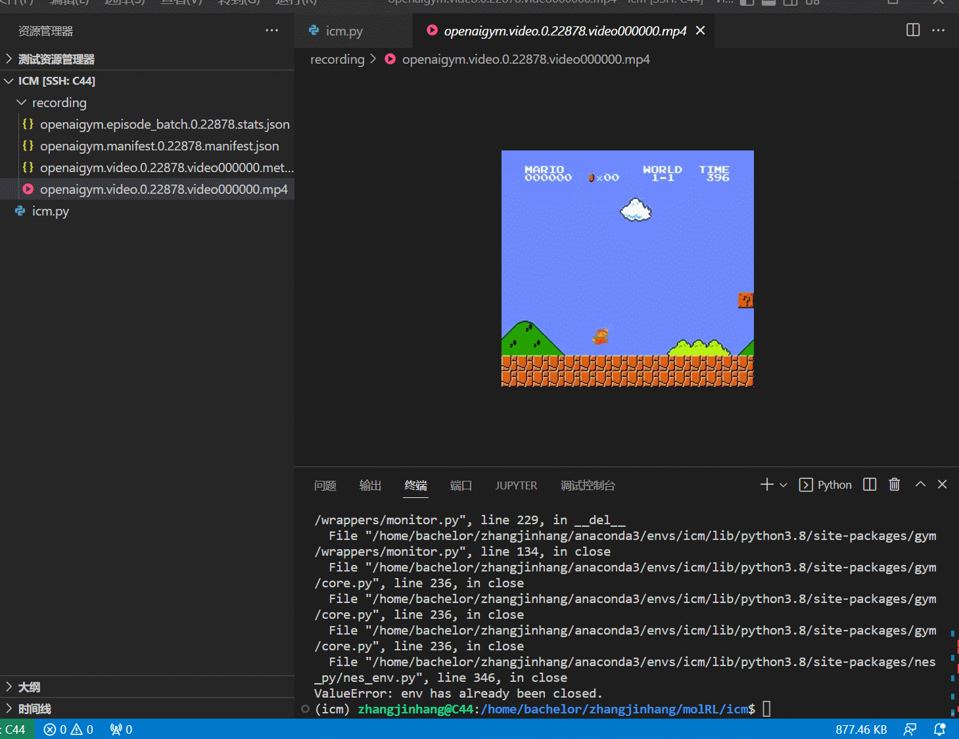
Task: Open openaigym.episode_batch.0.22878.stats.json file
Action: [147, 124]
